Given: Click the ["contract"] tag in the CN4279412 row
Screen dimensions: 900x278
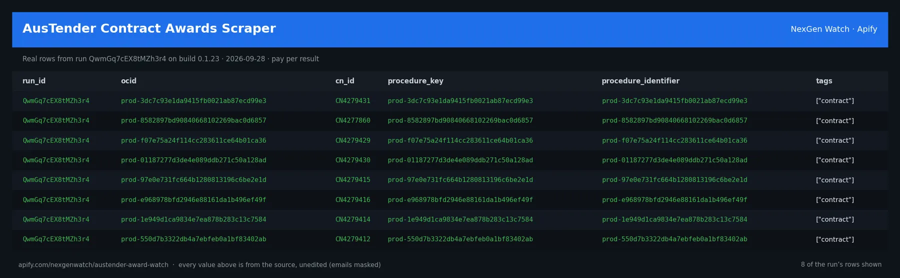Looking at the screenshot, I should [x=835, y=239].
